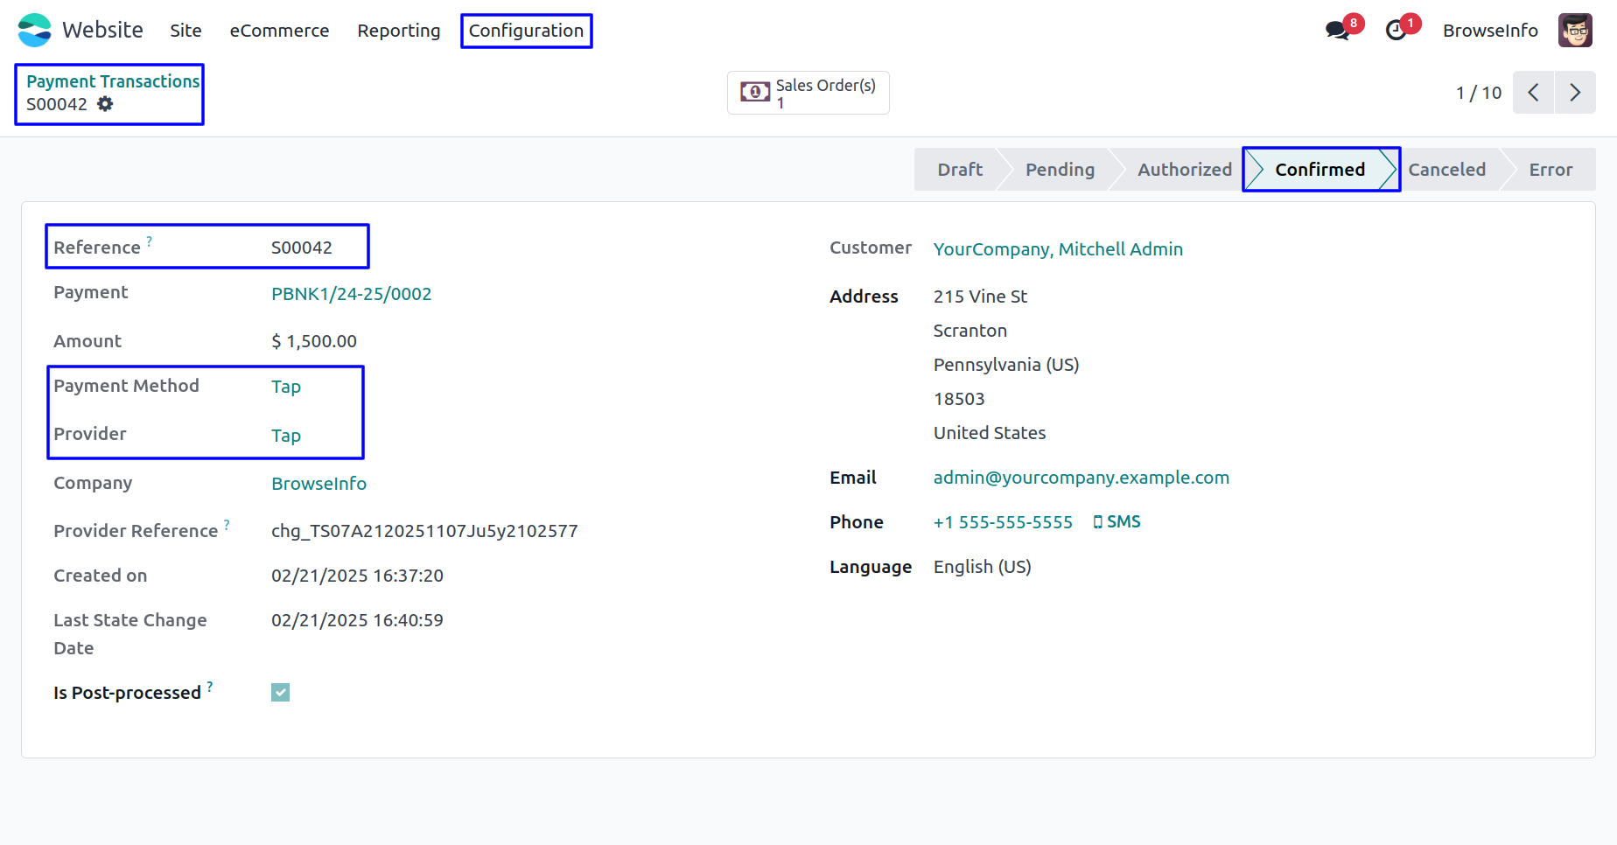Open the activities clock icon

(x=1396, y=31)
